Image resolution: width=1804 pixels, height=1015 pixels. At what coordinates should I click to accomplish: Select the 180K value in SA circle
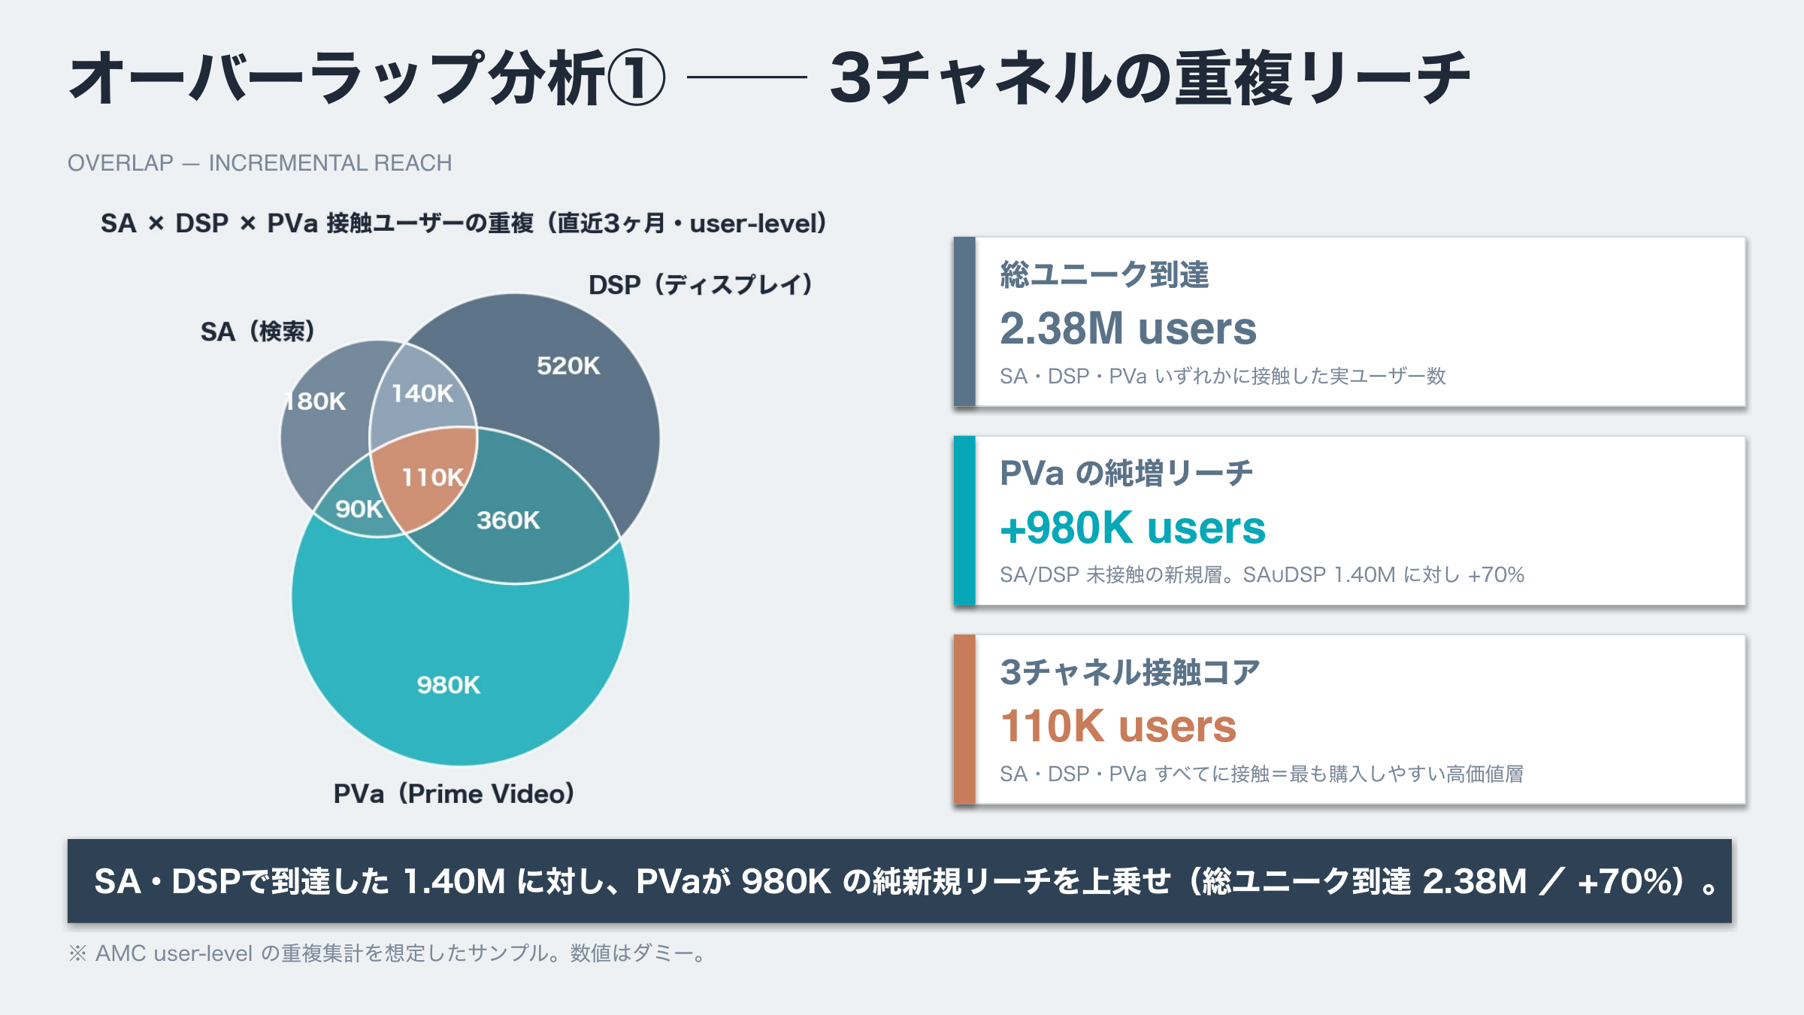click(x=316, y=401)
